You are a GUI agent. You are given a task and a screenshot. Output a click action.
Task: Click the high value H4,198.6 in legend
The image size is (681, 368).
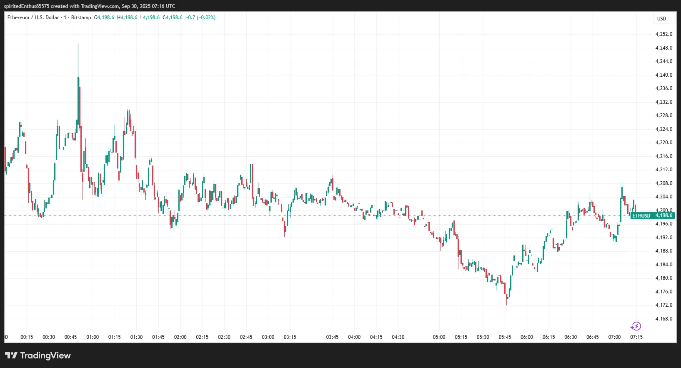(127, 18)
